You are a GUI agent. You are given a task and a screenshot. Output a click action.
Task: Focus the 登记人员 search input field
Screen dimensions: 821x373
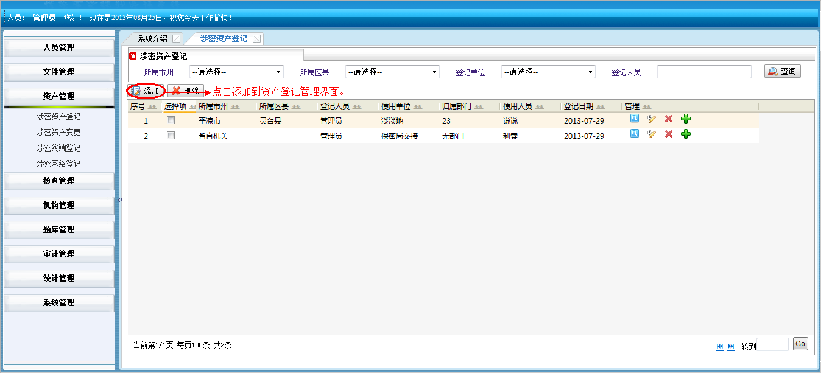[x=704, y=72]
